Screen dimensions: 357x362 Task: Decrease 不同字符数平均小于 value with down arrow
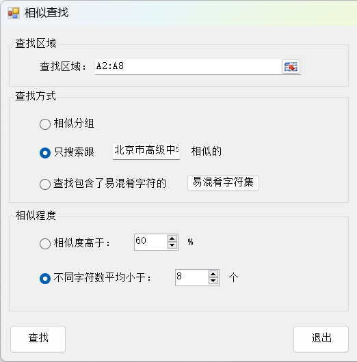(213, 281)
